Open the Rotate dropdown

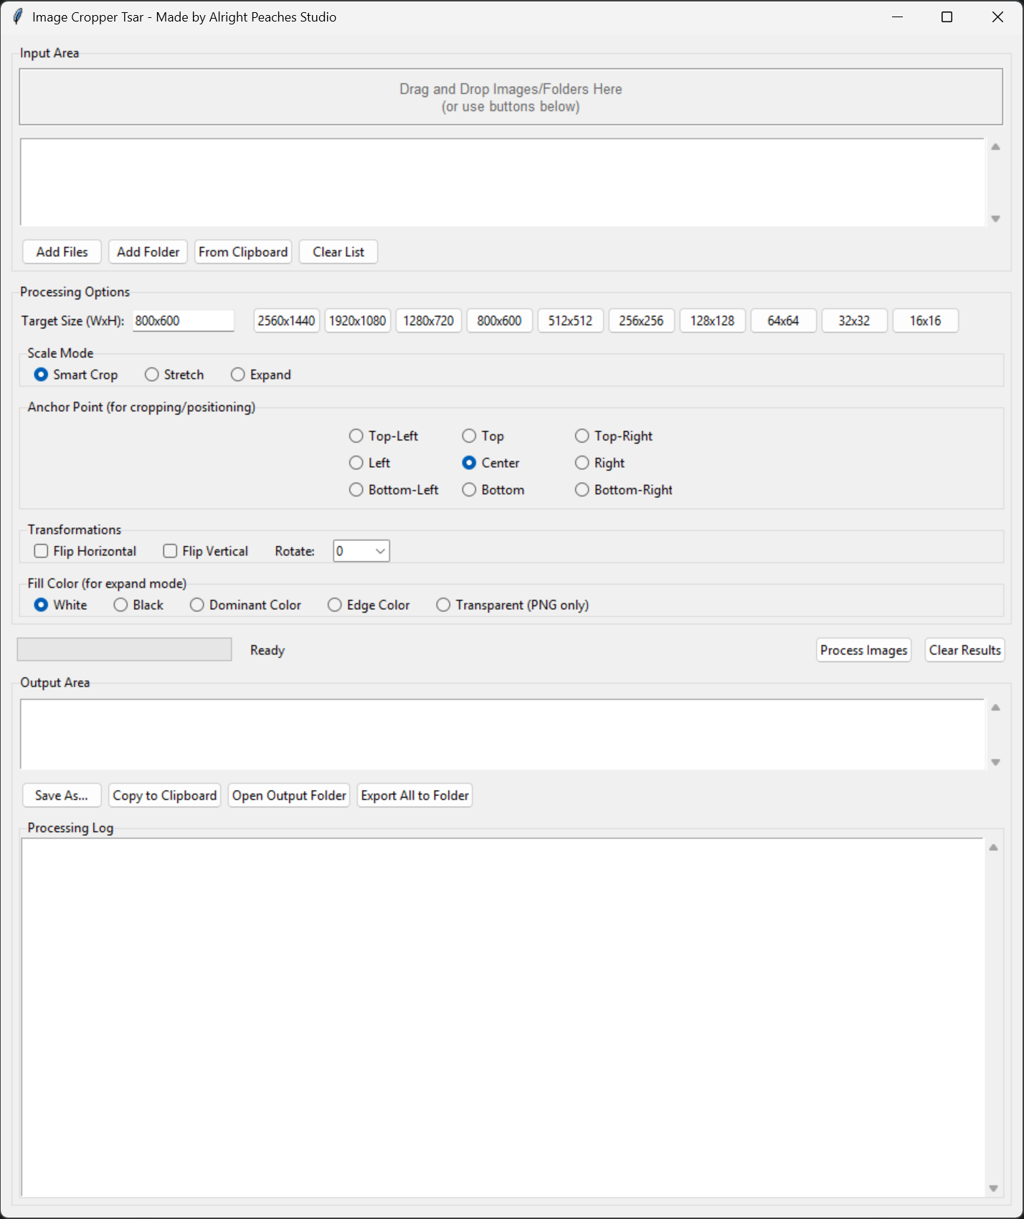pyautogui.click(x=361, y=551)
